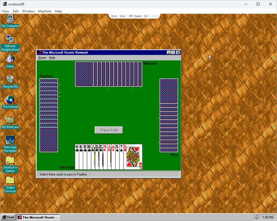Select the Jack of diamonds card
The width and height of the screenshot is (277, 221).
click(109, 157)
